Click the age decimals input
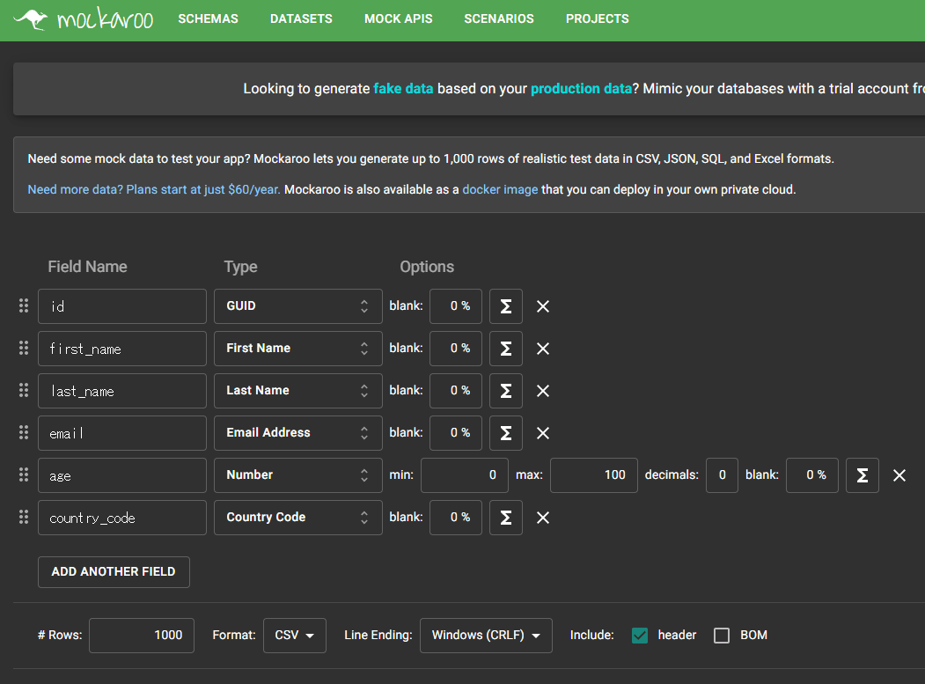925x684 pixels. point(722,475)
